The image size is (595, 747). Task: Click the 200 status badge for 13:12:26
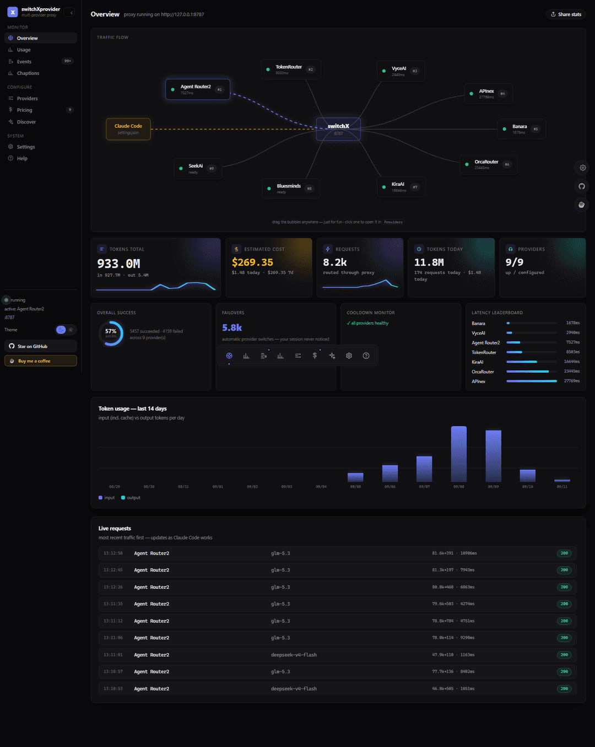coord(564,587)
